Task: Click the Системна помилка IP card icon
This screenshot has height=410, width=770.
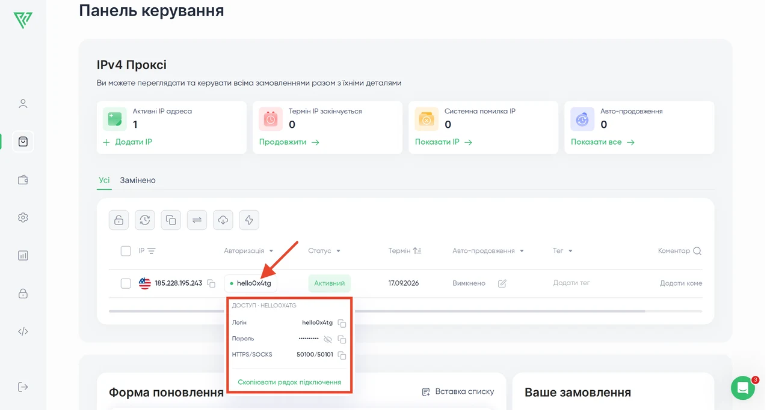Action: point(427,119)
